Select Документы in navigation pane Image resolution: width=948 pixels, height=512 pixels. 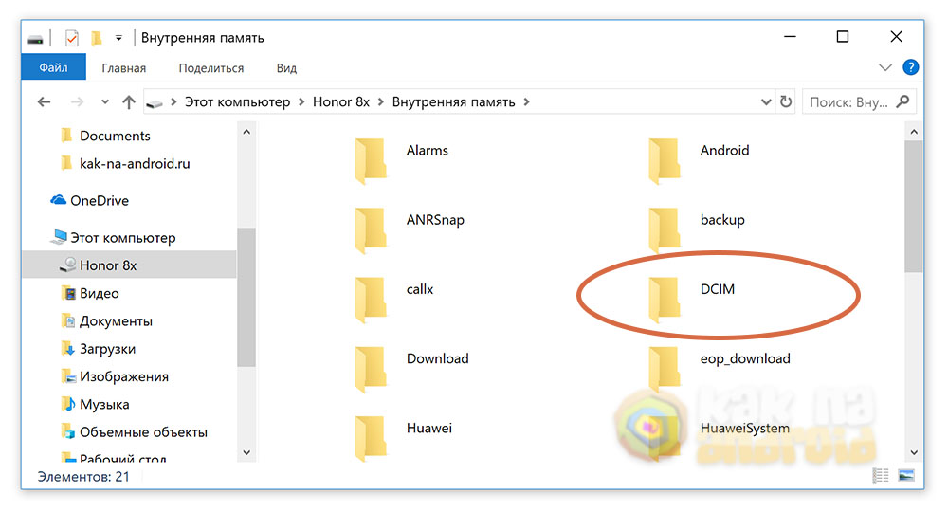pos(116,321)
